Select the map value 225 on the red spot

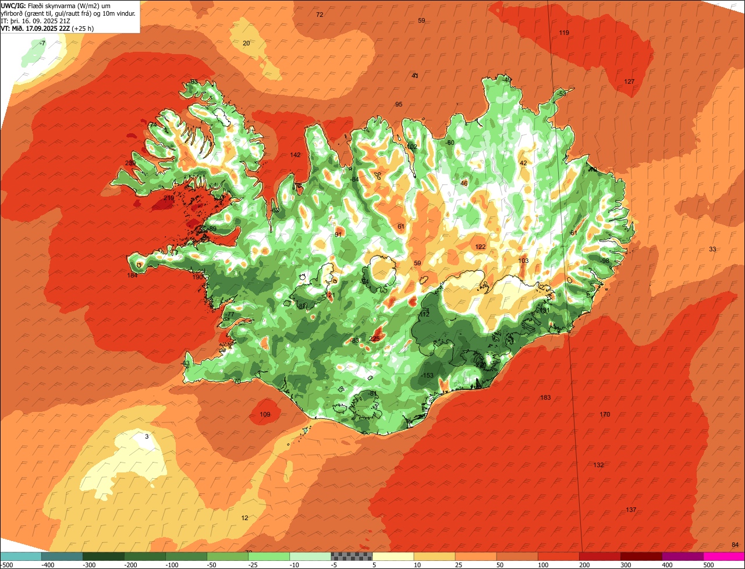[374, 339]
